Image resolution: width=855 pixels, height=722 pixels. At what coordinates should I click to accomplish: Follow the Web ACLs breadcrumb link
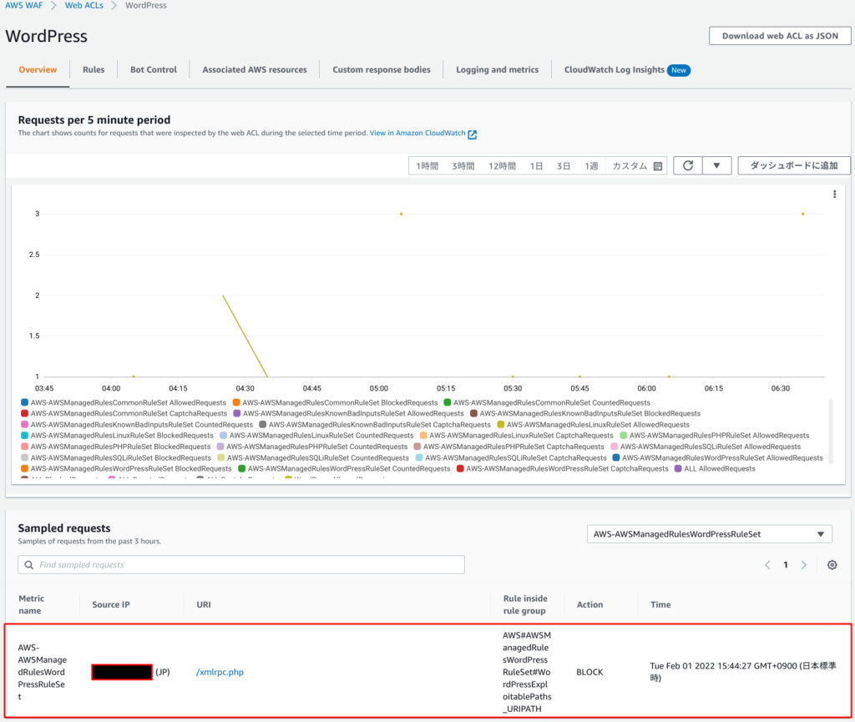[x=84, y=6]
